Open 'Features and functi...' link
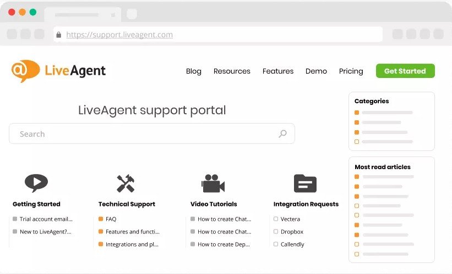 [133, 232]
